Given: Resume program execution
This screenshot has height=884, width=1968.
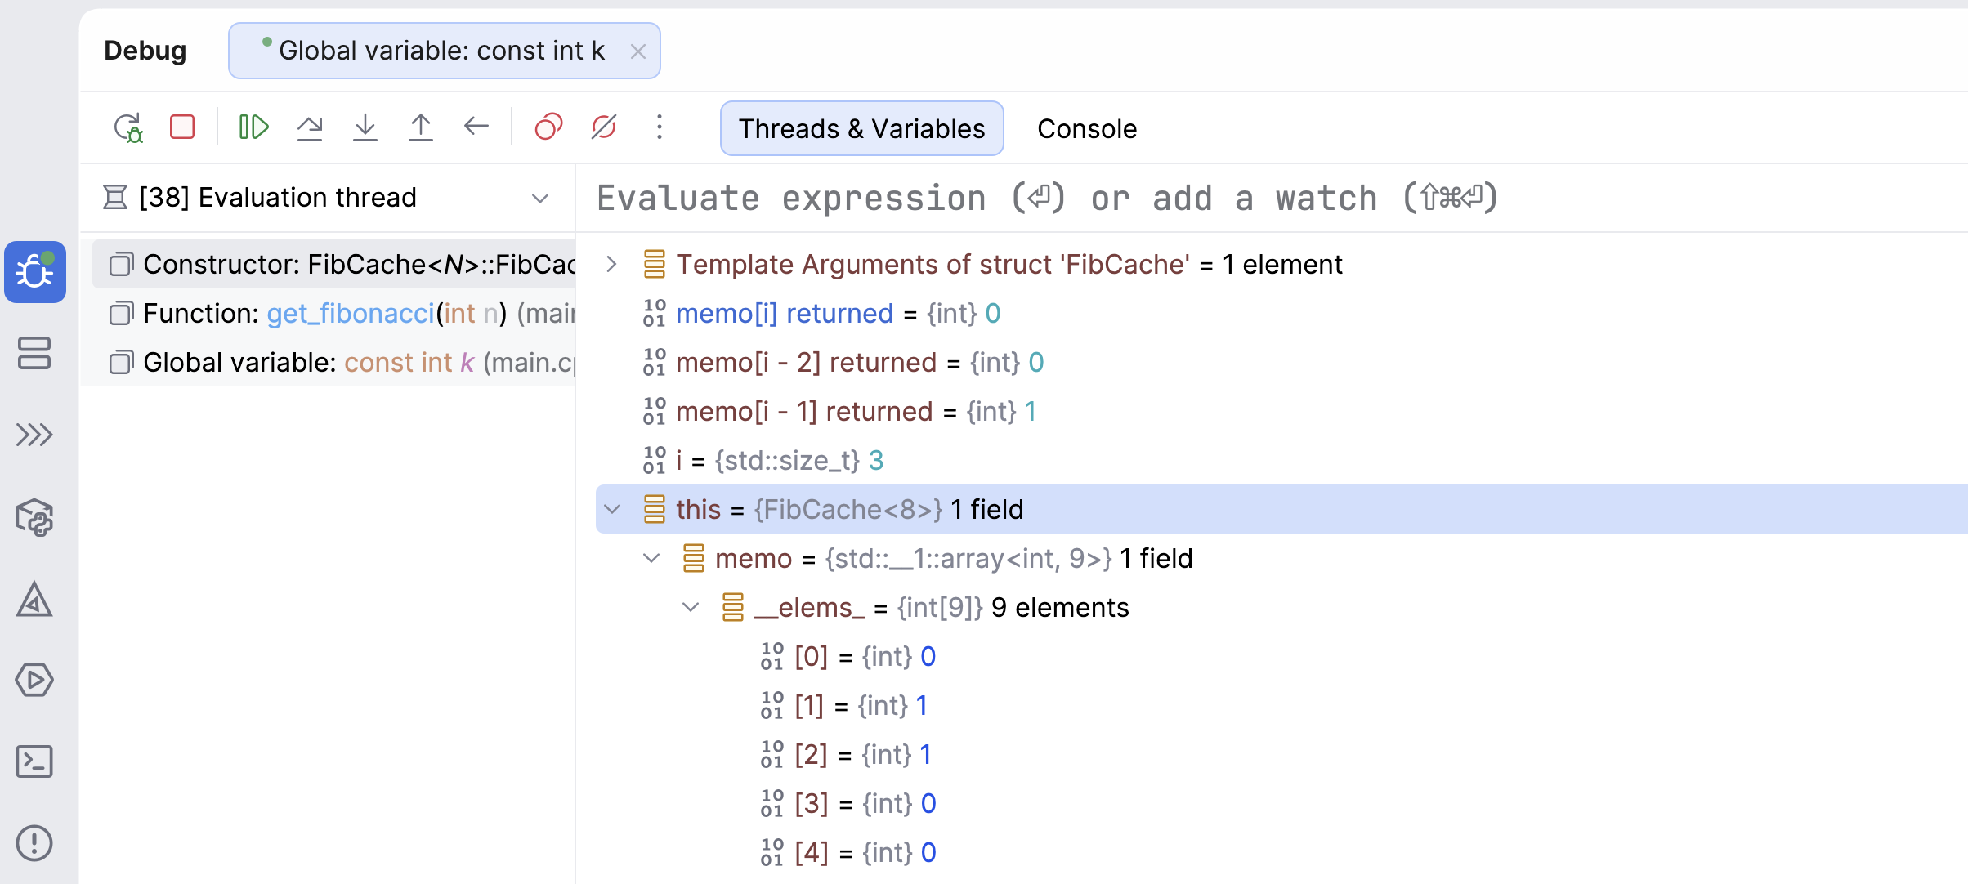Looking at the screenshot, I should click(252, 127).
